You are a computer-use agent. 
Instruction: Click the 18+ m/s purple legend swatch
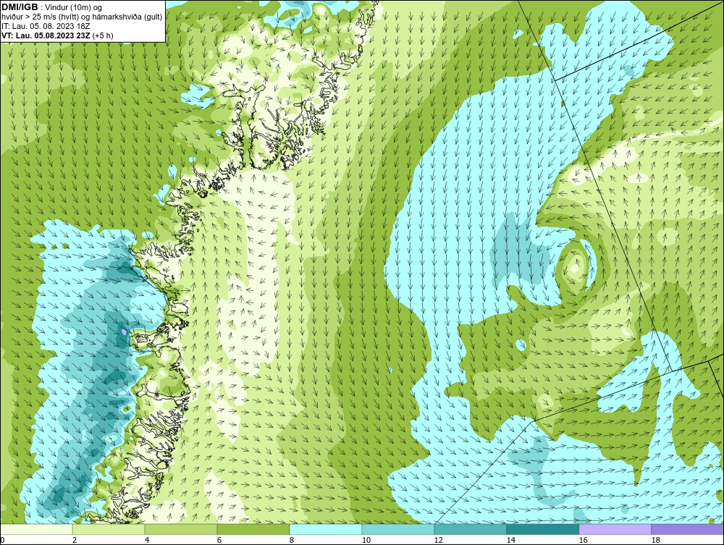688,529
